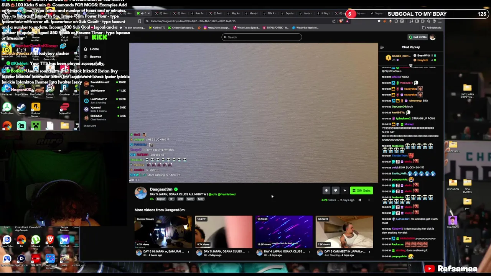
Task: Close the active Kick browser tab
Action: point(149,13)
